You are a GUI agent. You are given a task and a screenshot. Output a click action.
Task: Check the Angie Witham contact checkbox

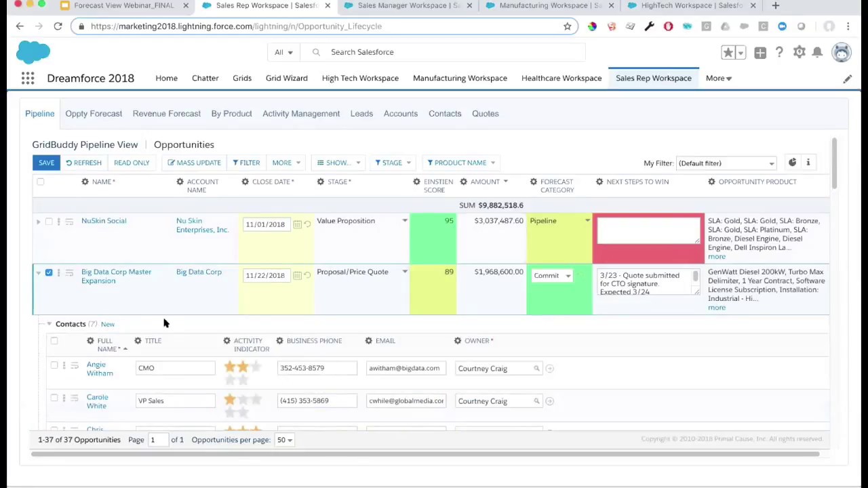tap(54, 365)
